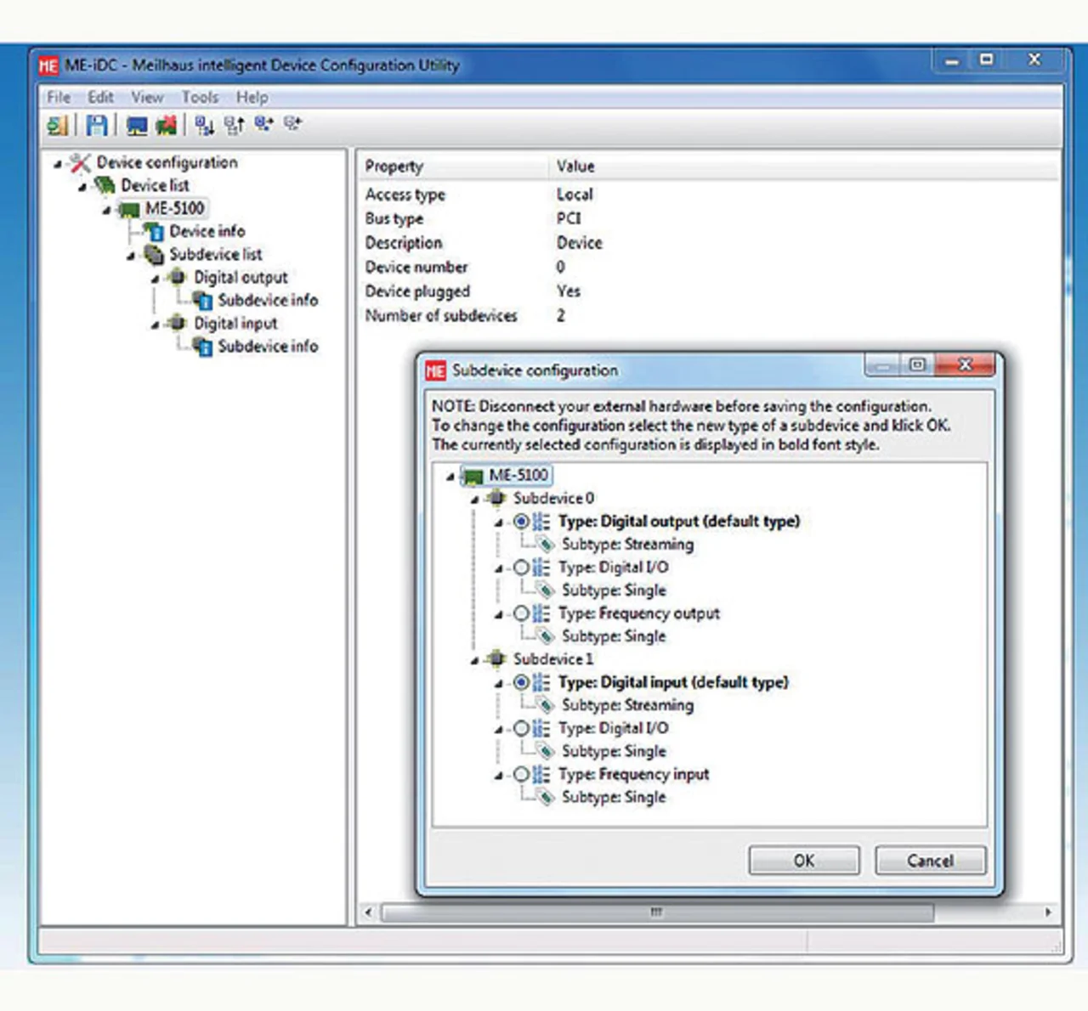Click the ME logo in the main title bar
1088x1011 pixels.
(48, 65)
